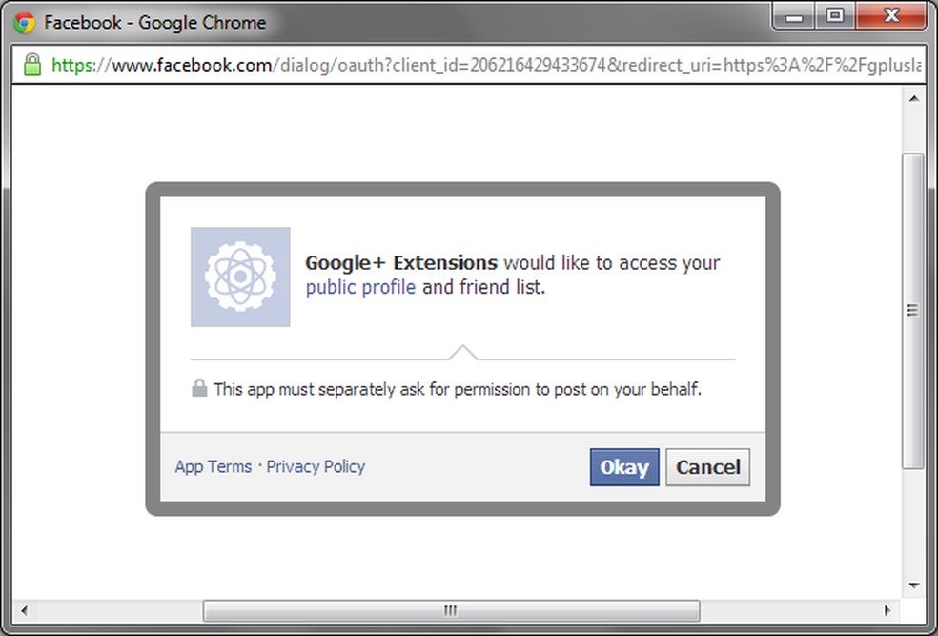The image size is (938, 636).
Task: Click the vertical scrollbar down arrow
Action: pyautogui.click(x=913, y=585)
